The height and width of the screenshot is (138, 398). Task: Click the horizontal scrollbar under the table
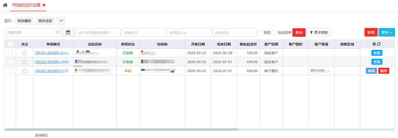click(x=121, y=129)
